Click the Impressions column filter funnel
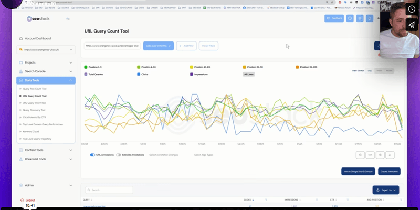 coord(317,200)
